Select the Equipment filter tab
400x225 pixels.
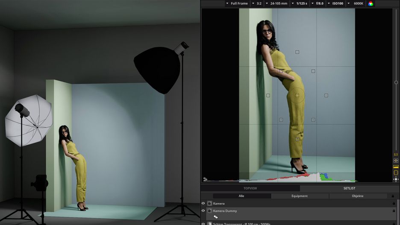[x=300, y=196]
